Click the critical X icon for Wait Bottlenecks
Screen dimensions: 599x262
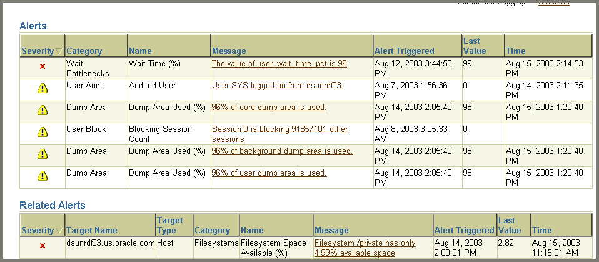(43, 66)
